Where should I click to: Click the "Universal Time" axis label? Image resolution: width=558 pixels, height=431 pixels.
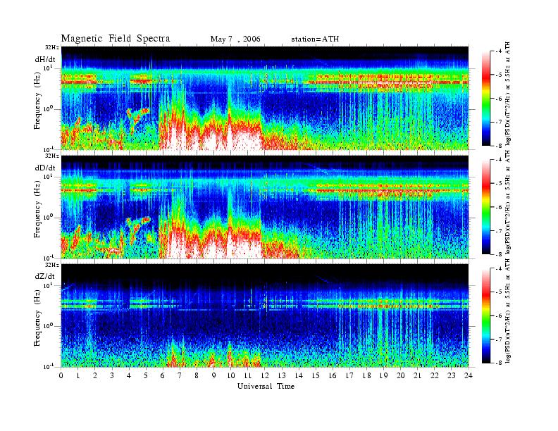pos(266,386)
